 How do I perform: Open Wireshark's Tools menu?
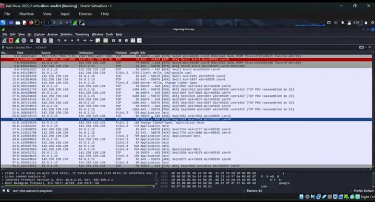tap(110, 34)
